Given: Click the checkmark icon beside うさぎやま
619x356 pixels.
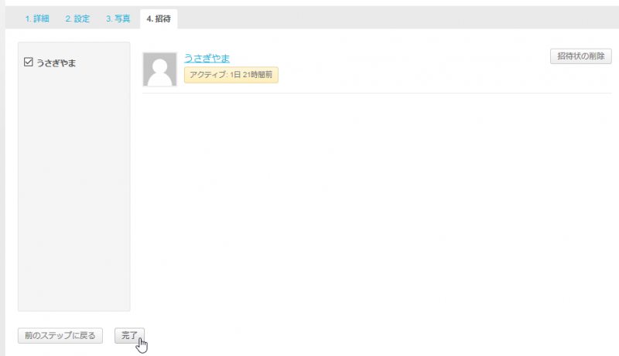Looking at the screenshot, I should [x=29, y=62].
